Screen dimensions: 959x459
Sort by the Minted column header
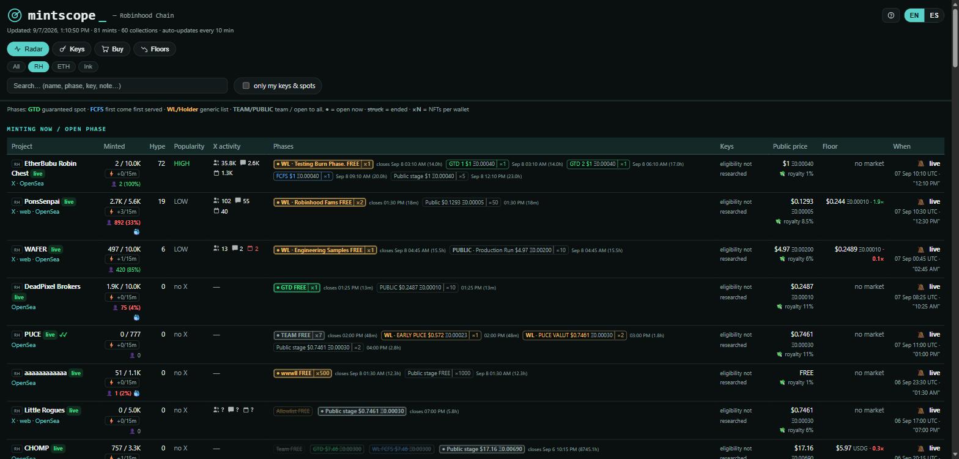tap(114, 146)
